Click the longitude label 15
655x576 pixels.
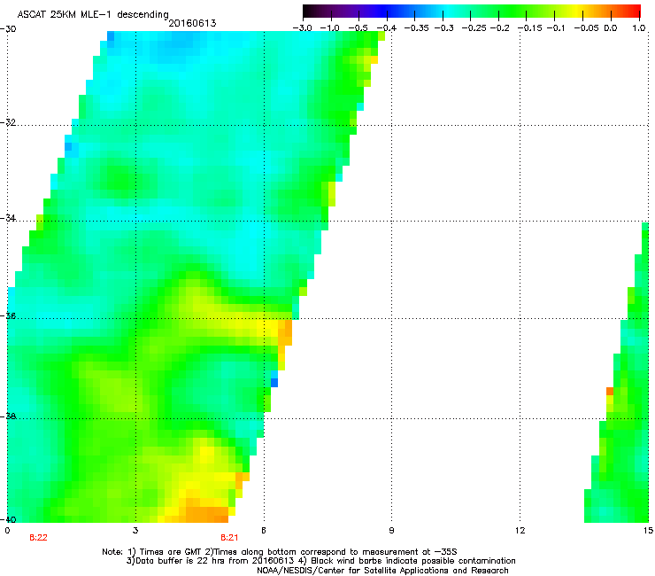648,531
